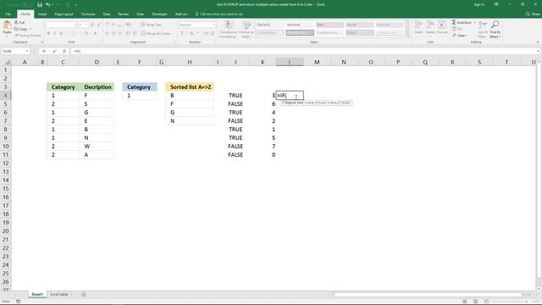
Task: Select the Sheet1 worksheet tab
Action: (x=37, y=295)
